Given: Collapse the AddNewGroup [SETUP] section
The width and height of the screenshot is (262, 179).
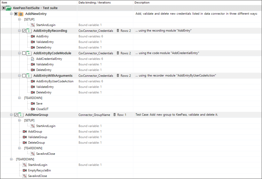Looking at the screenshot, I should tap(19, 120).
